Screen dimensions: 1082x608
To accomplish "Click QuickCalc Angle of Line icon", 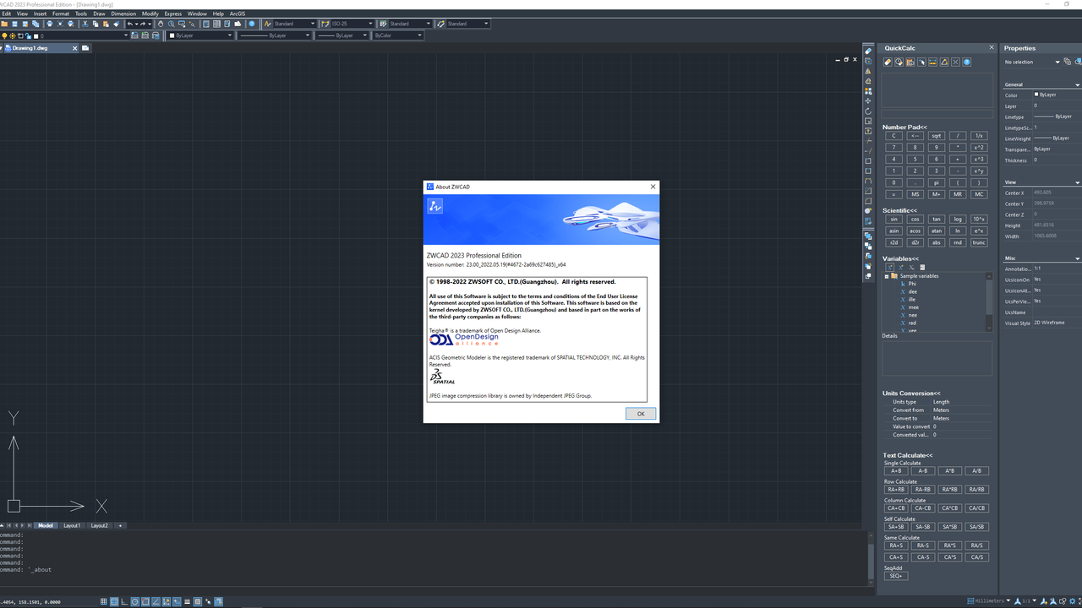I will [x=944, y=62].
